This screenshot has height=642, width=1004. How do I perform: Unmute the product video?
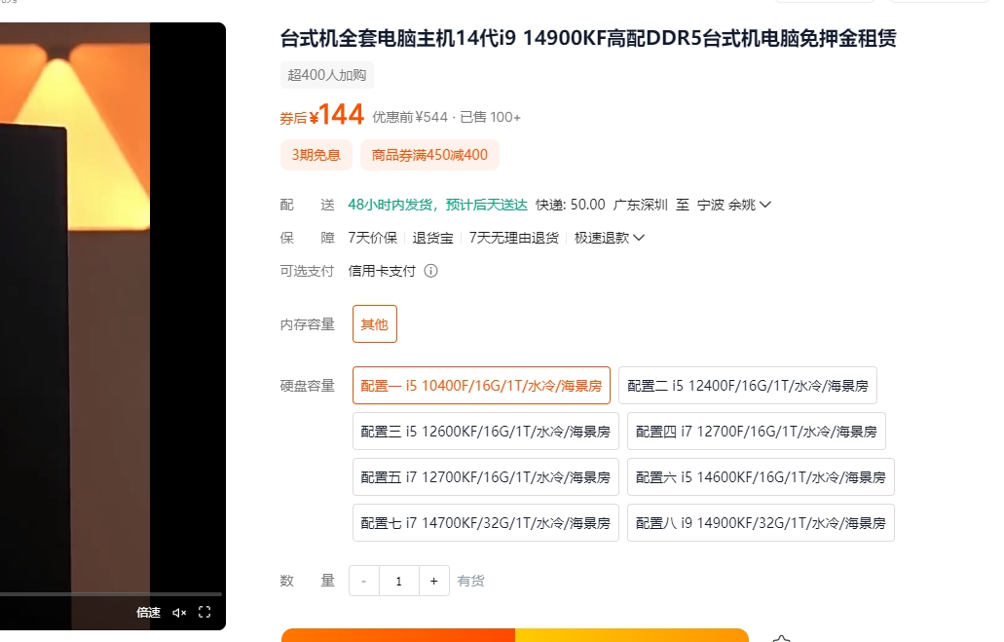coord(179,613)
